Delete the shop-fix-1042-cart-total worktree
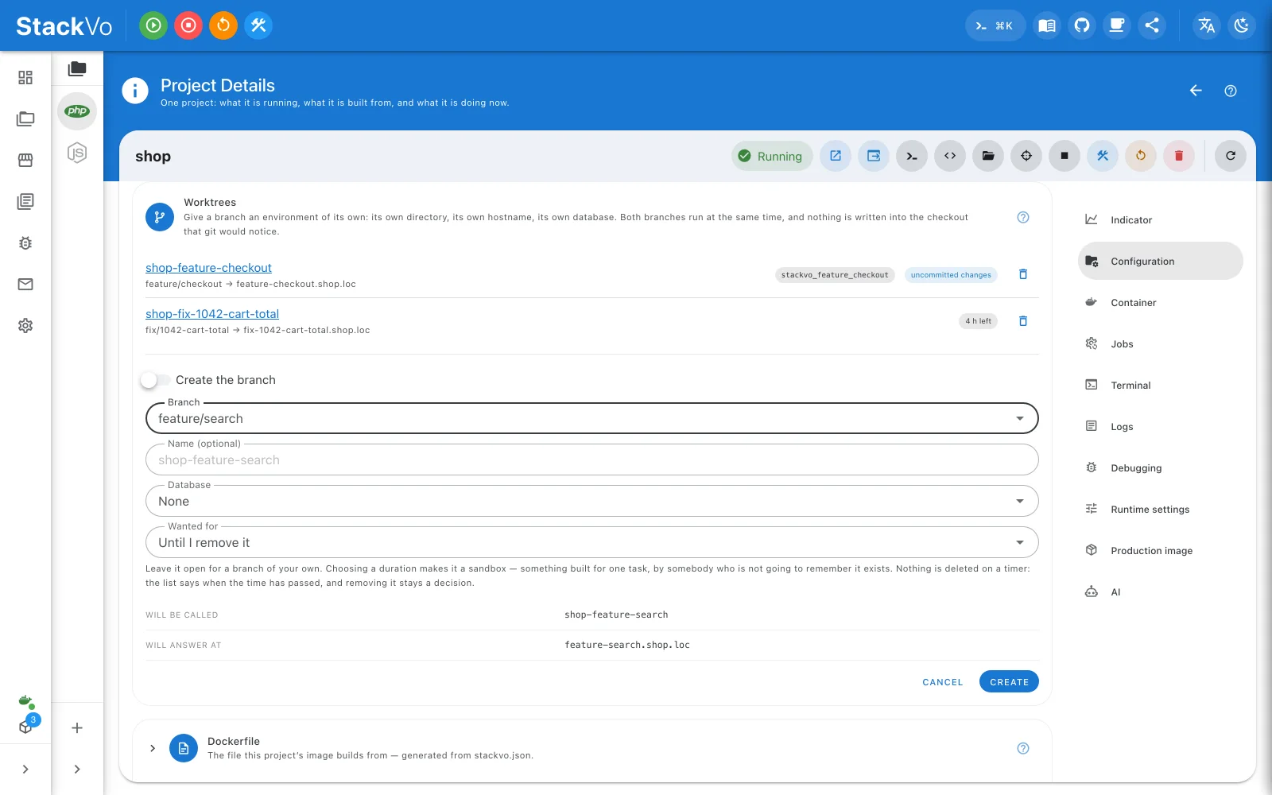The height and width of the screenshot is (795, 1272). 1023,321
